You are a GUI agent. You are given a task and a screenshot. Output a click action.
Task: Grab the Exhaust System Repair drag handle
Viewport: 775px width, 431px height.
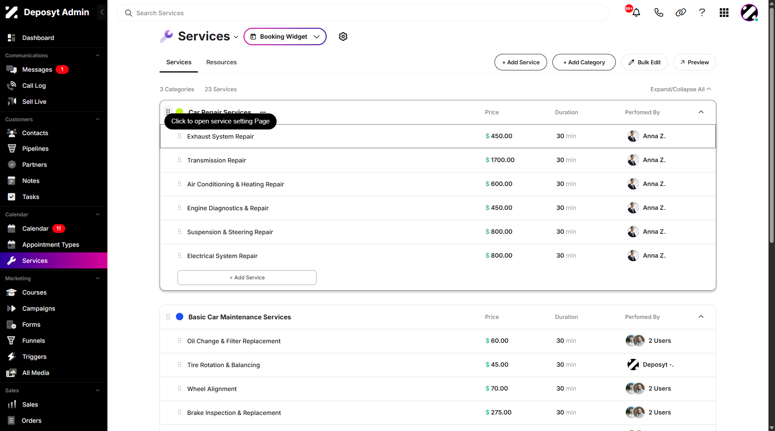[179, 136]
